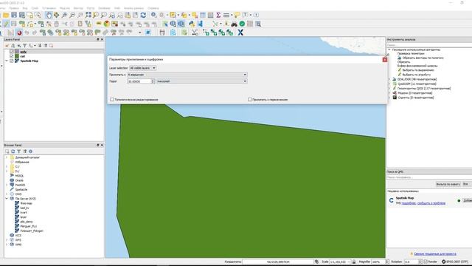This screenshot has width=472, height=266.
Task: Click the red swirl digitizing icon
Action: 19,33
